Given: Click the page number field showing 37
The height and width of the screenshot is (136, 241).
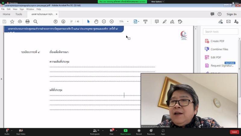Looking at the screenshot, I should pyautogui.click(x=71, y=21).
